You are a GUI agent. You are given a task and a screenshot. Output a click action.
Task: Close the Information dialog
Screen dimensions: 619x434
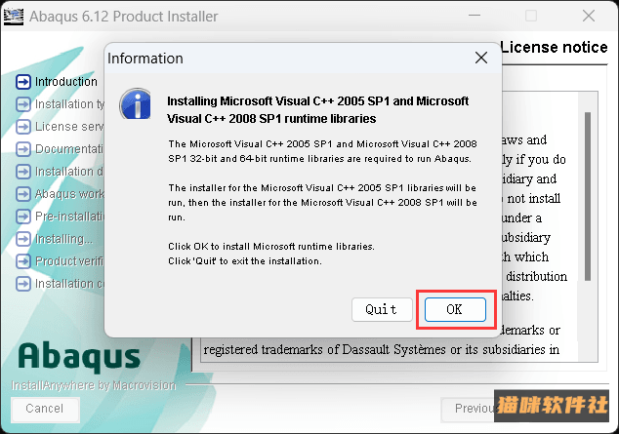(481, 58)
